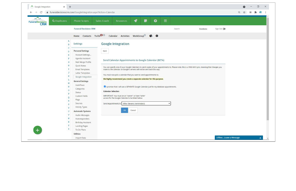Expand the Offline Leave a Message chat
The image size is (296, 191).
click(238, 138)
